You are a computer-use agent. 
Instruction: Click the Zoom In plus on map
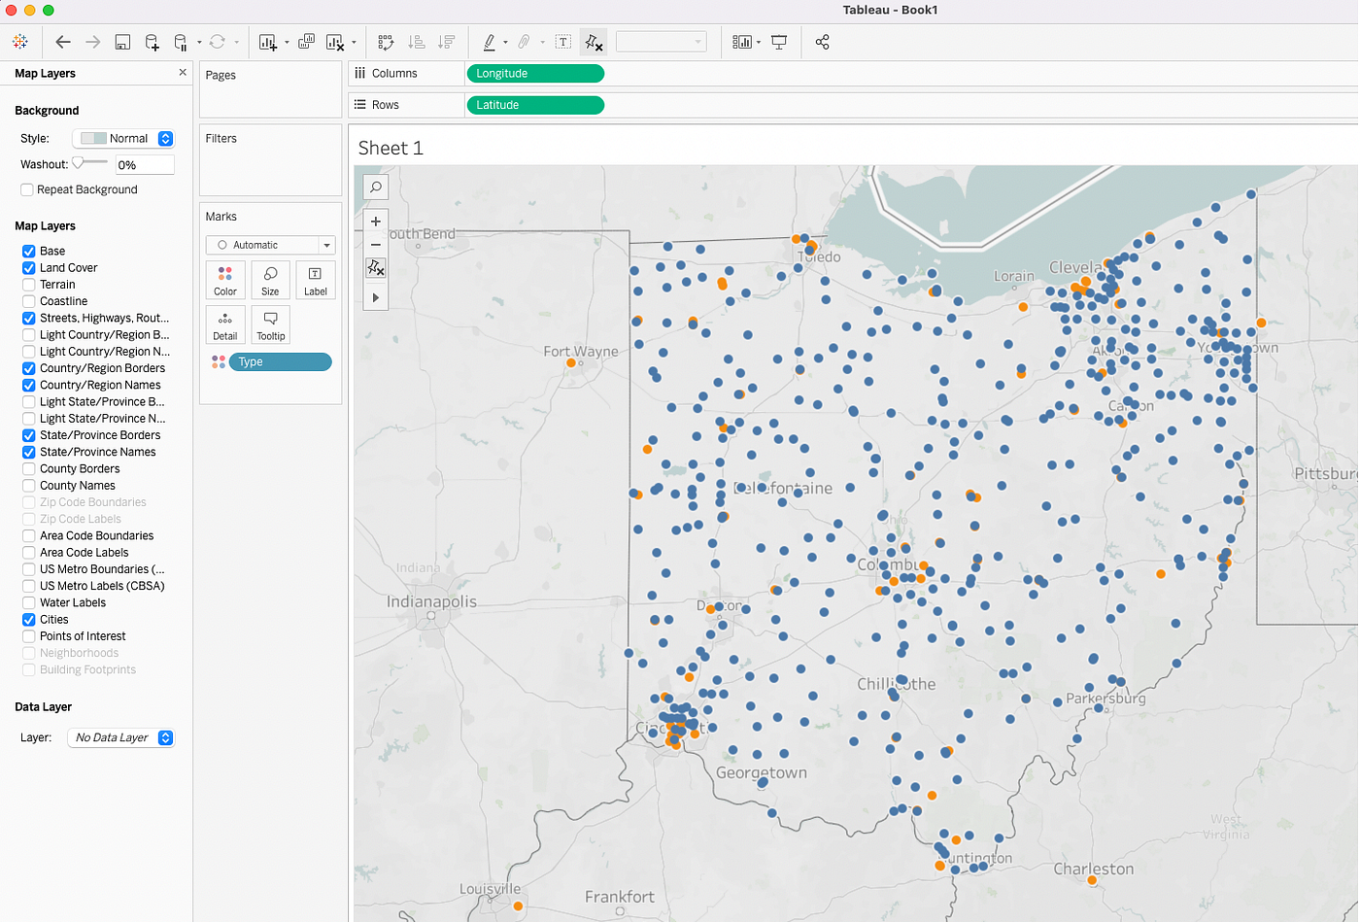pyautogui.click(x=375, y=221)
